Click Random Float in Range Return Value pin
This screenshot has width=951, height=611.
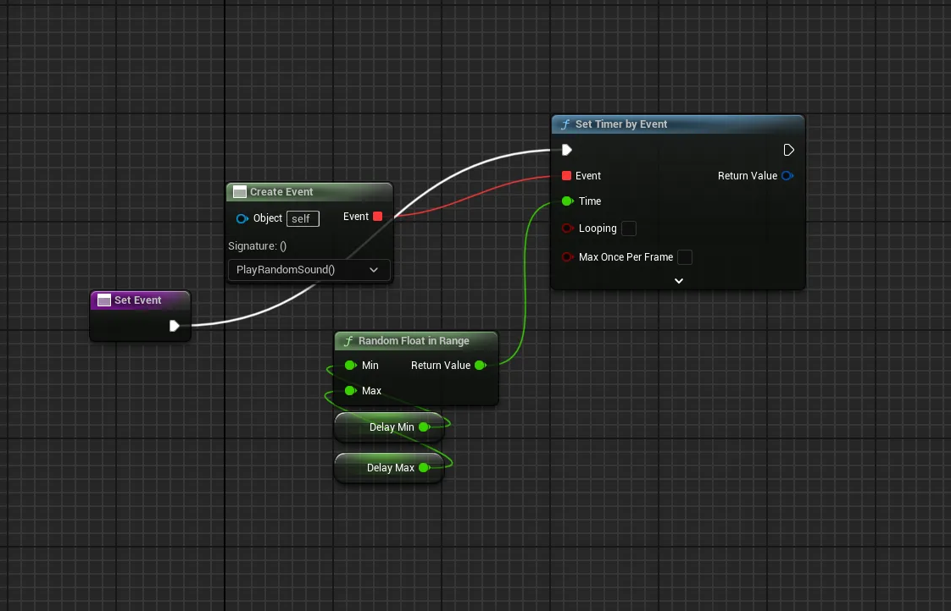click(480, 366)
